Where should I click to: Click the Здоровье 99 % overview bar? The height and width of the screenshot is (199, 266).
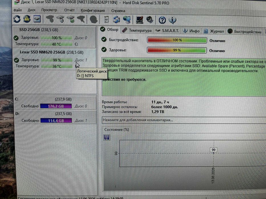177,50
